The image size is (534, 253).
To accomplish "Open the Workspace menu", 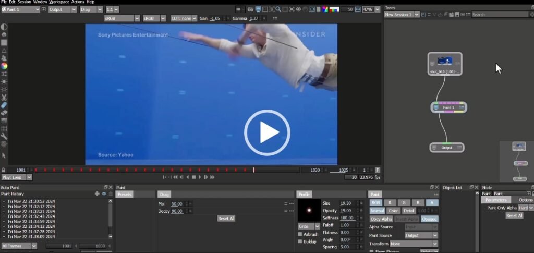I will click(x=59, y=2).
